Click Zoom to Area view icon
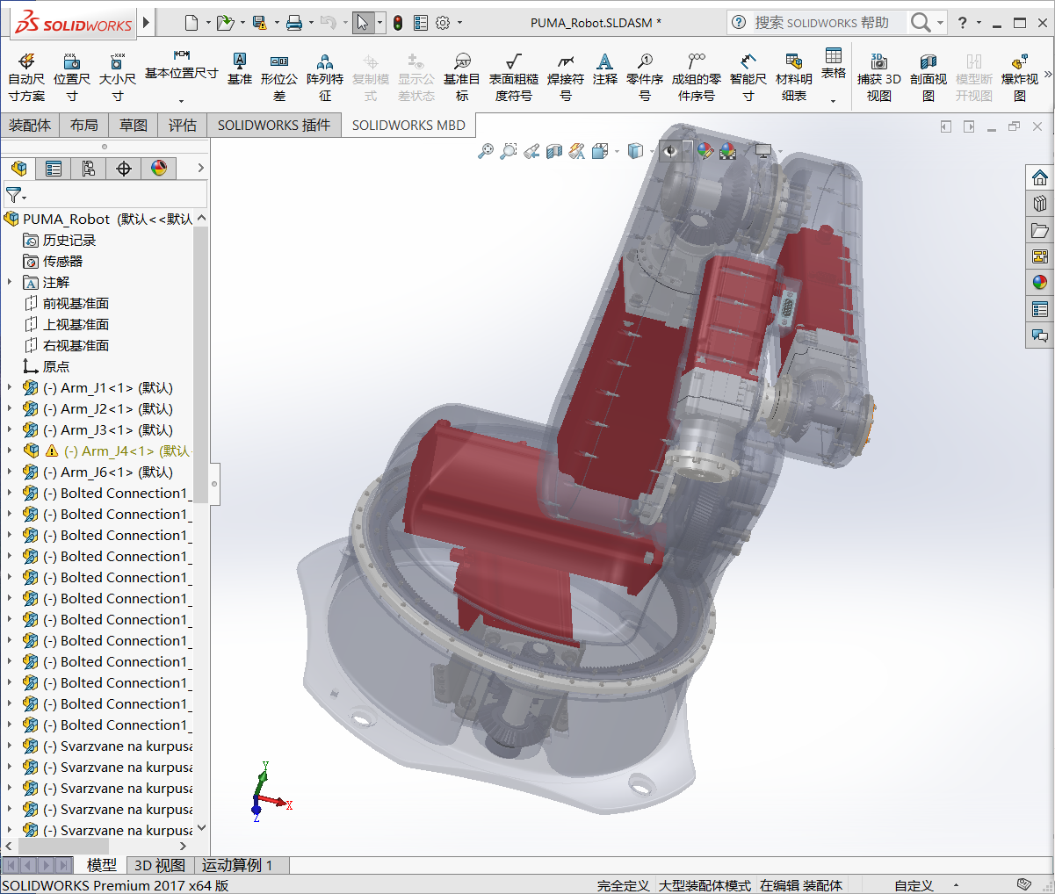This screenshot has height=894, width=1055. pos(508,151)
